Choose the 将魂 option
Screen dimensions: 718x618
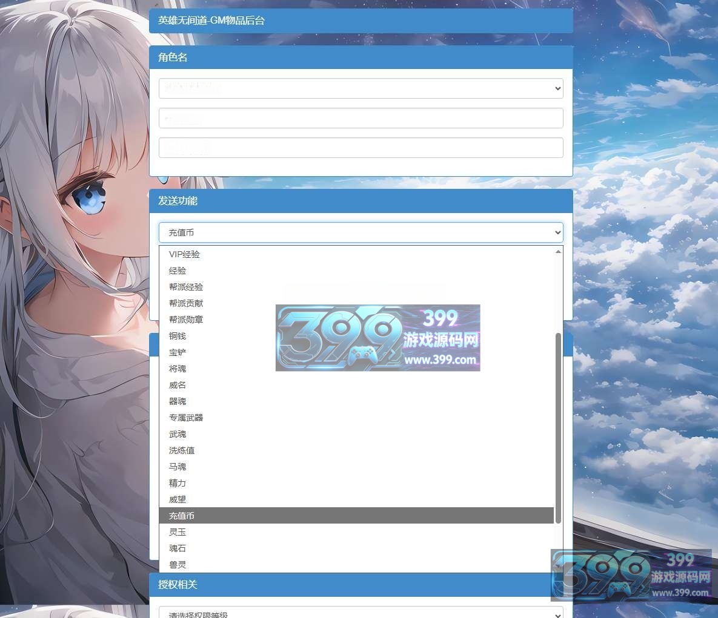[356, 369]
